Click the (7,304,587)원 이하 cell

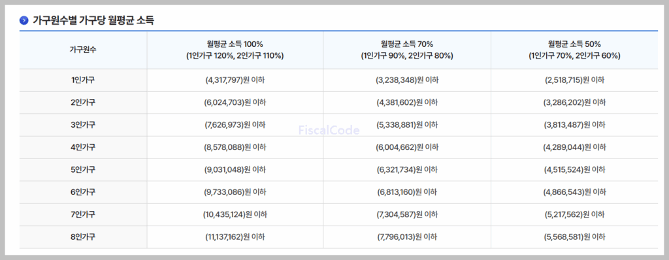point(407,214)
